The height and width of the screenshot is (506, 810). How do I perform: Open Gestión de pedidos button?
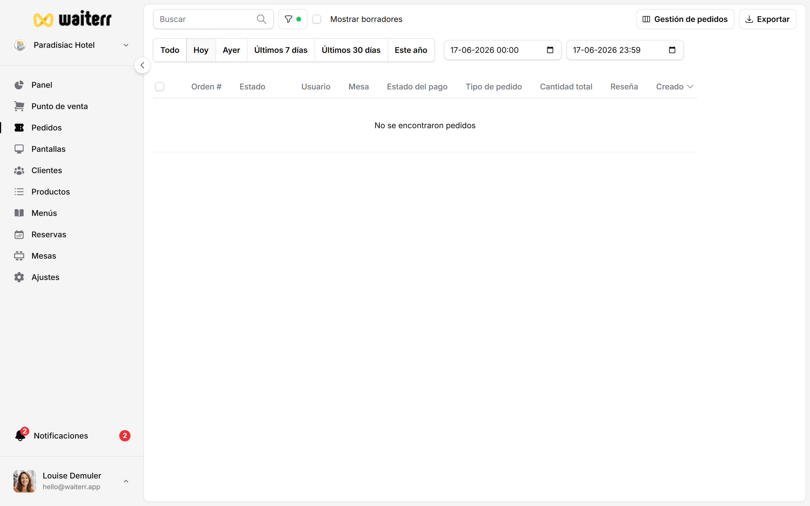tap(685, 19)
